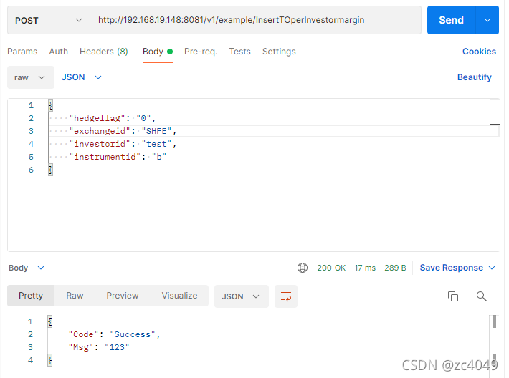Copy the response body to clipboard
This screenshot has width=509, height=378.
[x=453, y=296]
